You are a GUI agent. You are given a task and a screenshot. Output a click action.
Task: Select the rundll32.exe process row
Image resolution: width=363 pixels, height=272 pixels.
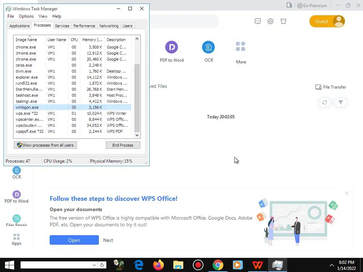click(x=72, y=83)
